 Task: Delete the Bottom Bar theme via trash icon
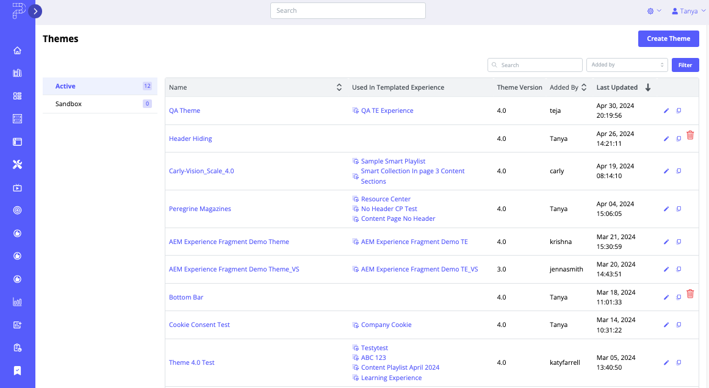(x=690, y=294)
